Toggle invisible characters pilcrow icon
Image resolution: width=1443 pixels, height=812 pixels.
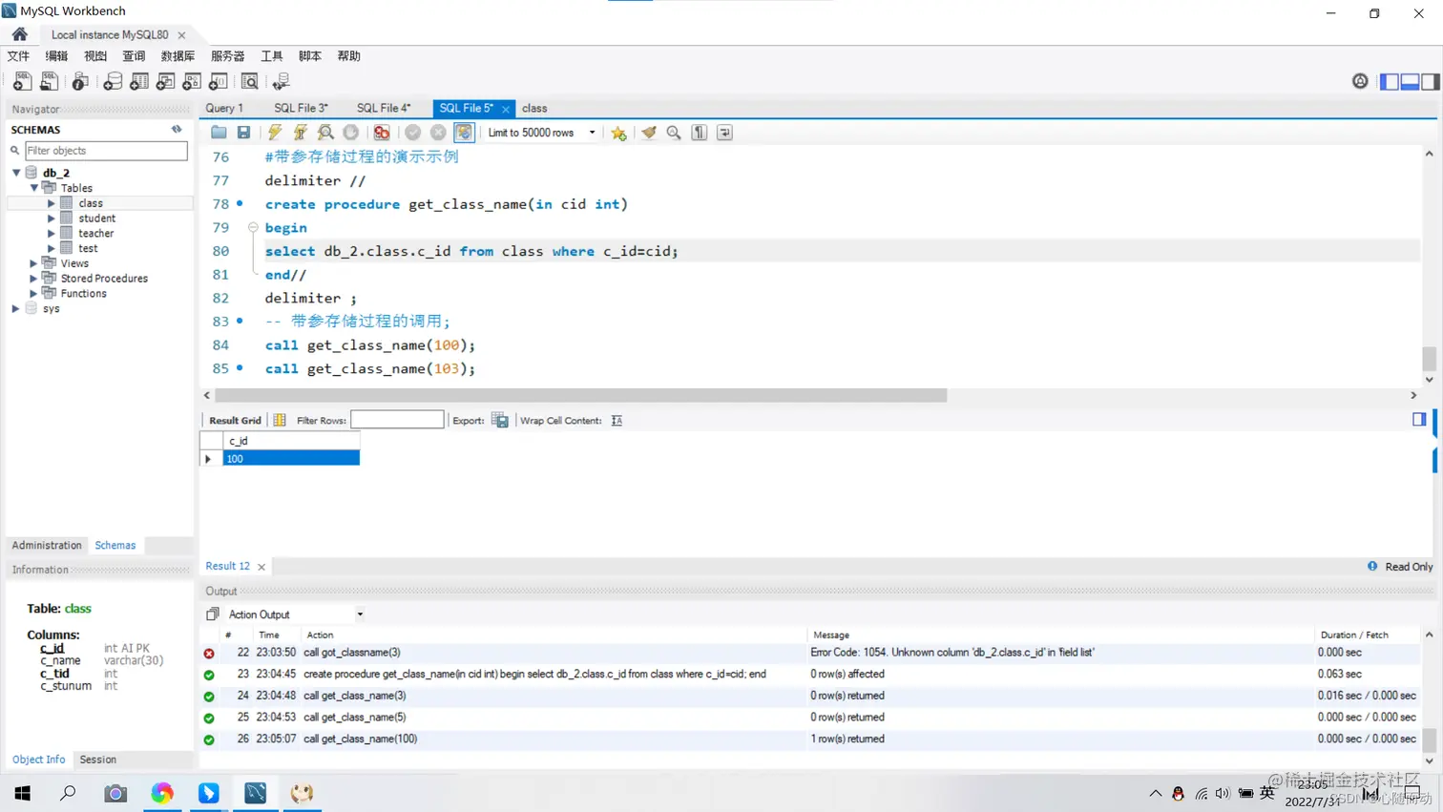click(x=700, y=133)
